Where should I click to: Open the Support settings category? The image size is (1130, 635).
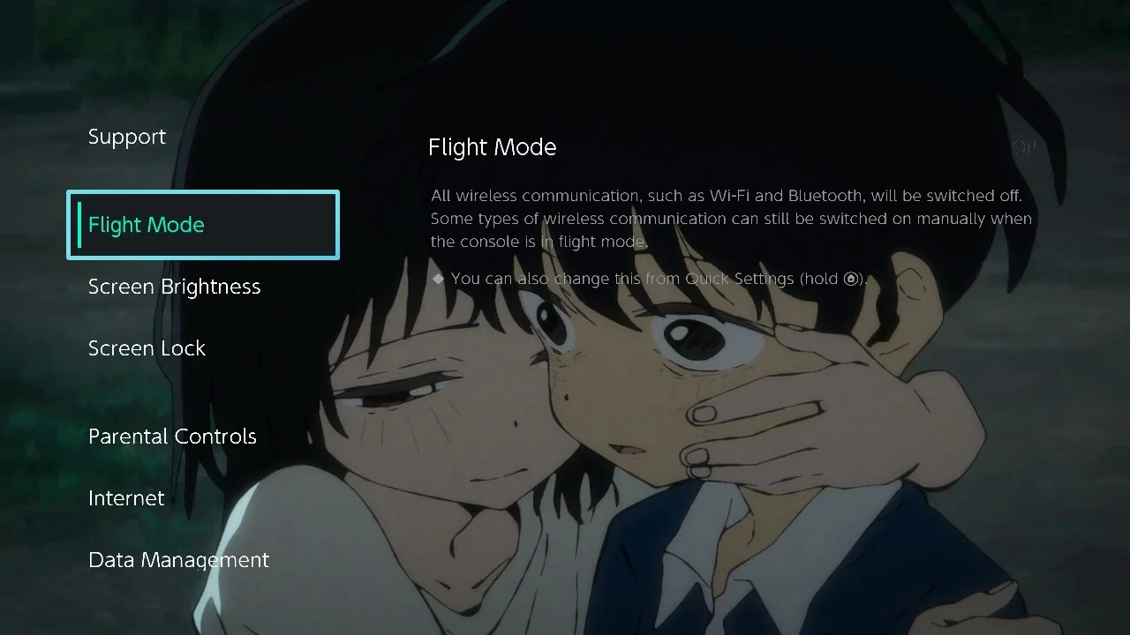(x=127, y=137)
